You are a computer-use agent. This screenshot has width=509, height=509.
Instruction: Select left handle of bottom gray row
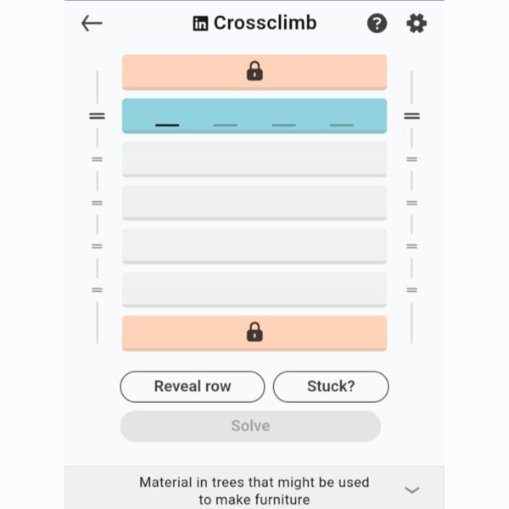pos(97,290)
